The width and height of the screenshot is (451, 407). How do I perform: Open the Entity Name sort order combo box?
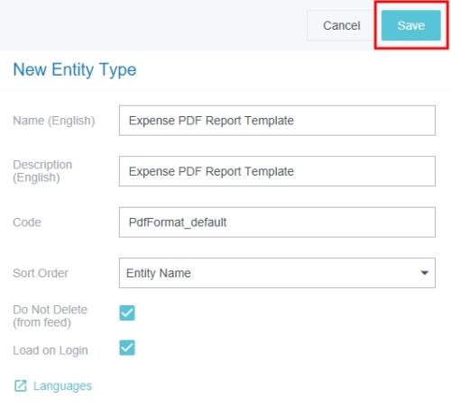[277, 273]
